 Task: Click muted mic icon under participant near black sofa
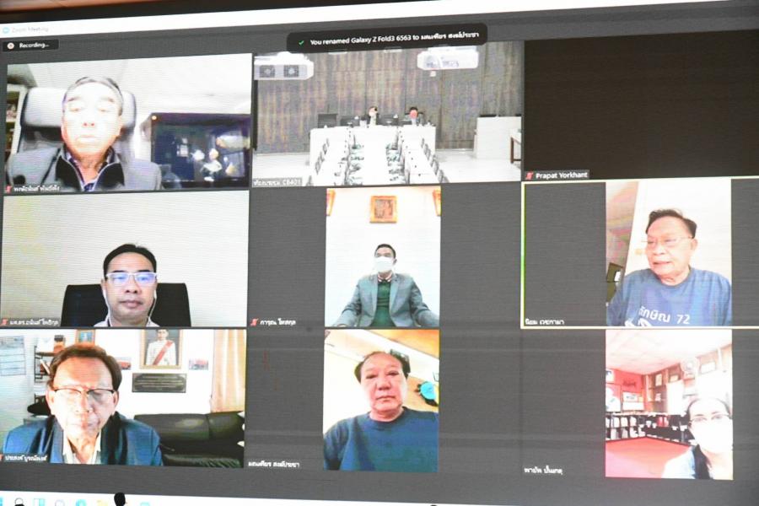pos(5,459)
